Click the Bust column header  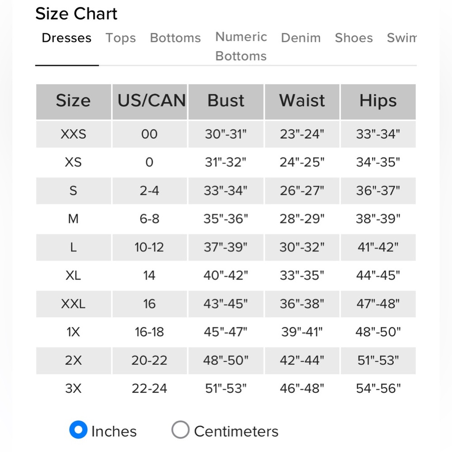pyautogui.click(x=226, y=101)
